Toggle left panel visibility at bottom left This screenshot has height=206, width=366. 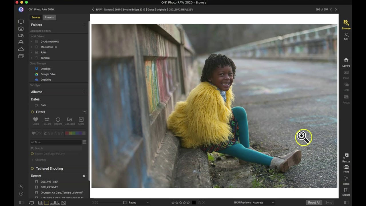(x=21, y=203)
